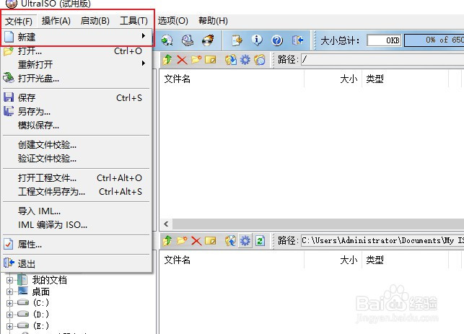464x334 pixels.
Task: Click rename icon in image pane toolbar
Action: (x=211, y=60)
